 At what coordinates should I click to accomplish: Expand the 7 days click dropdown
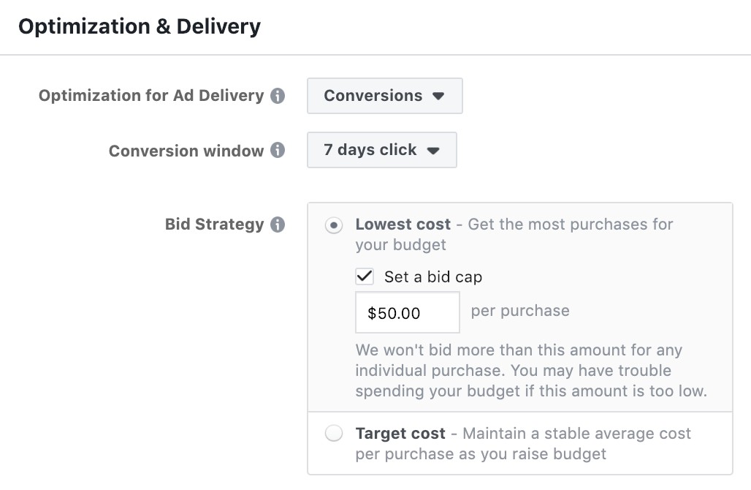(381, 150)
